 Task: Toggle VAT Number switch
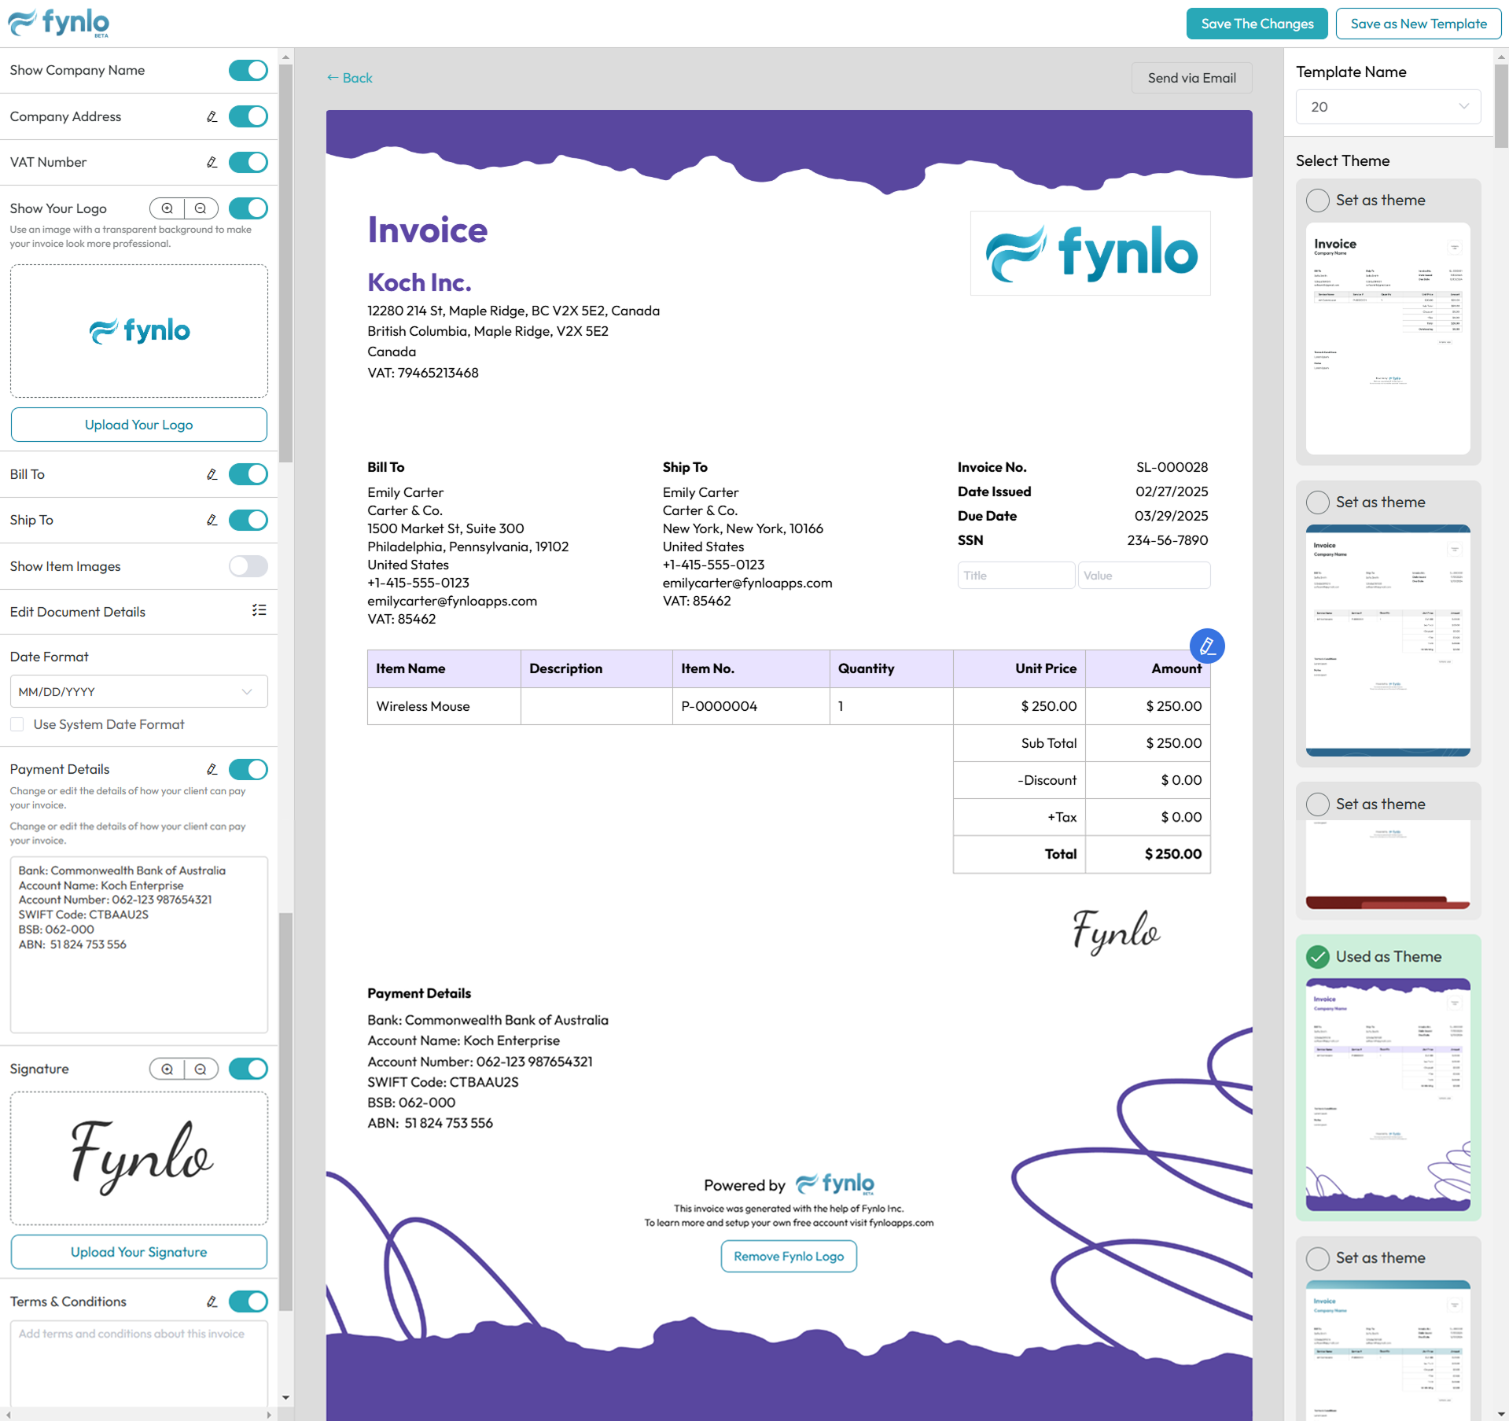pos(248,162)
